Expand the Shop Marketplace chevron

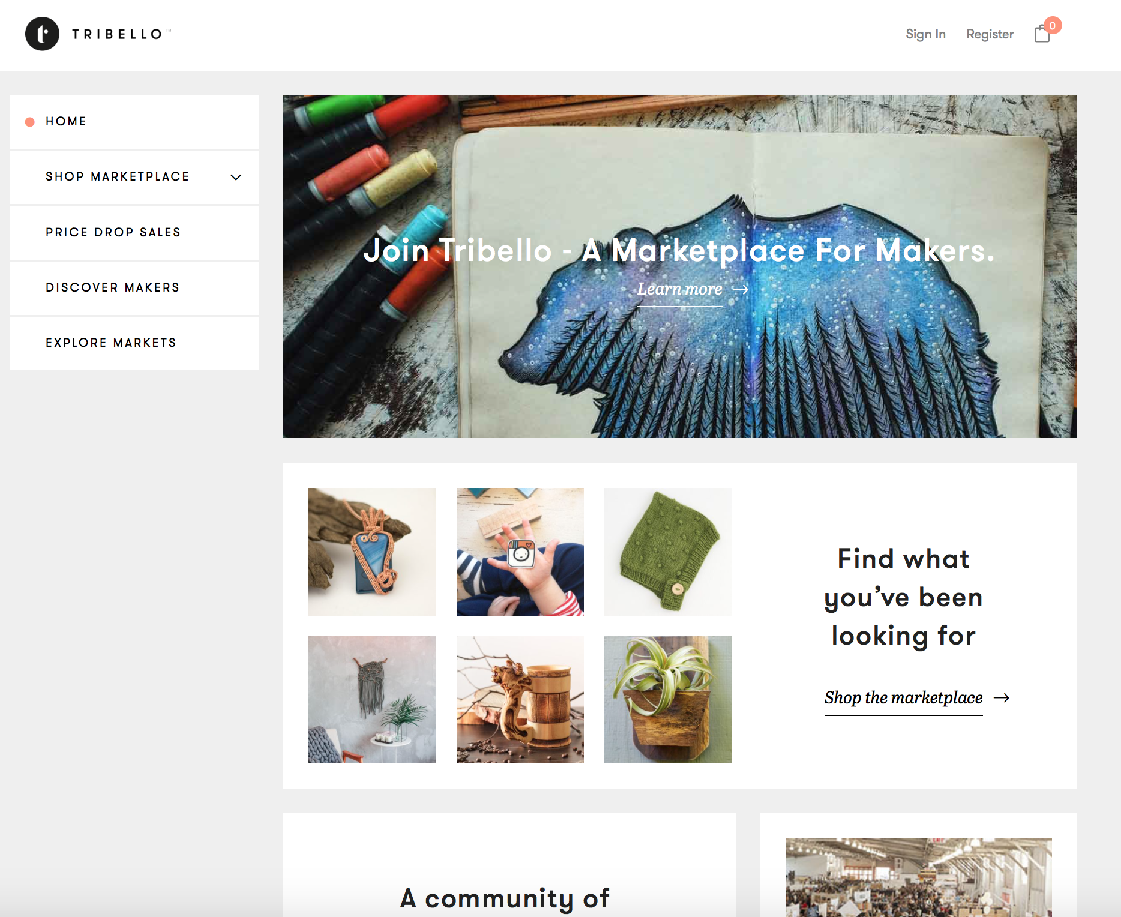click(236, 177)
